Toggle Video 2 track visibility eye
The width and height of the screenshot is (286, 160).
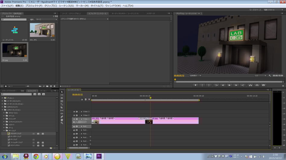pyautogui.click(x=74, y=115)
